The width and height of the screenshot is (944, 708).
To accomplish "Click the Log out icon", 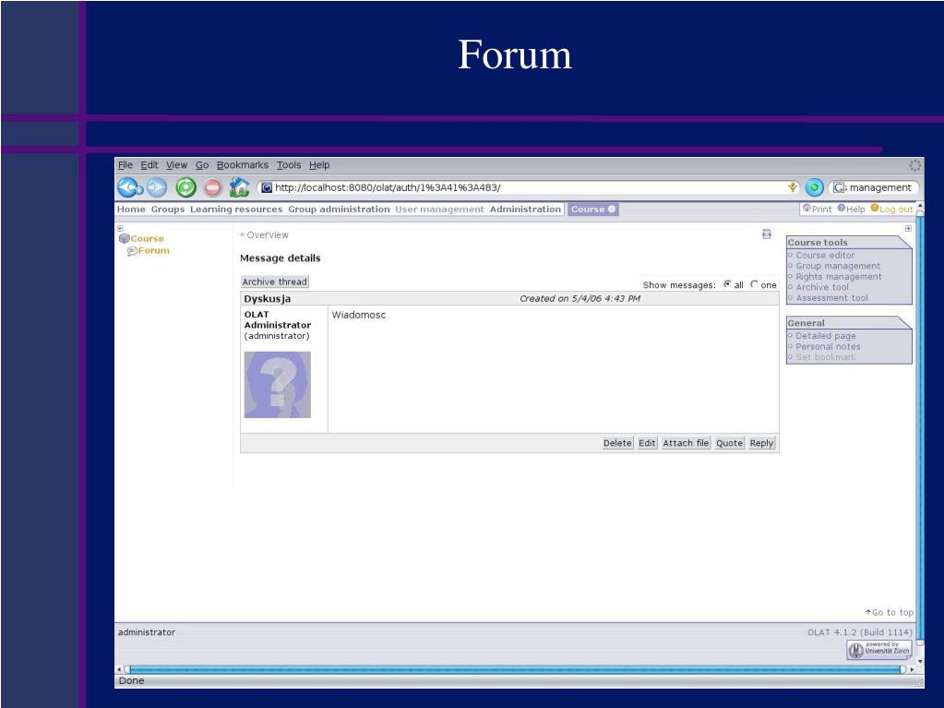I will tap(874, 209).
